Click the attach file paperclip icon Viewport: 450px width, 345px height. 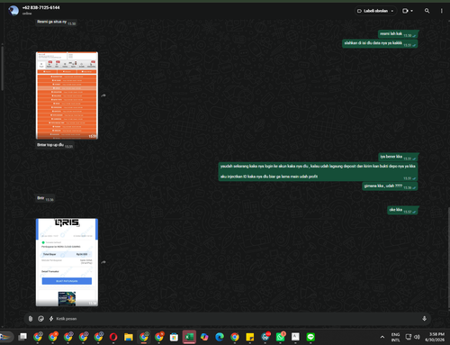[31, 319]
